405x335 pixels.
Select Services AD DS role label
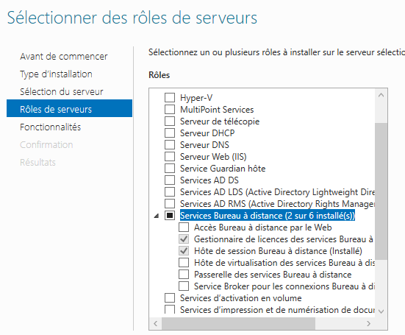tap(209, 180)
